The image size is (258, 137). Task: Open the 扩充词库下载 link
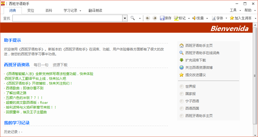195,60
